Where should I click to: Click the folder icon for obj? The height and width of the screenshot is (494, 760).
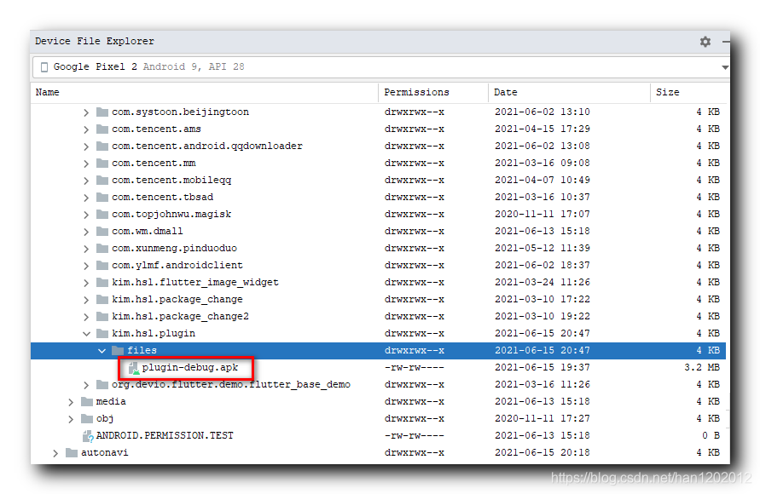tap(87, 418)
